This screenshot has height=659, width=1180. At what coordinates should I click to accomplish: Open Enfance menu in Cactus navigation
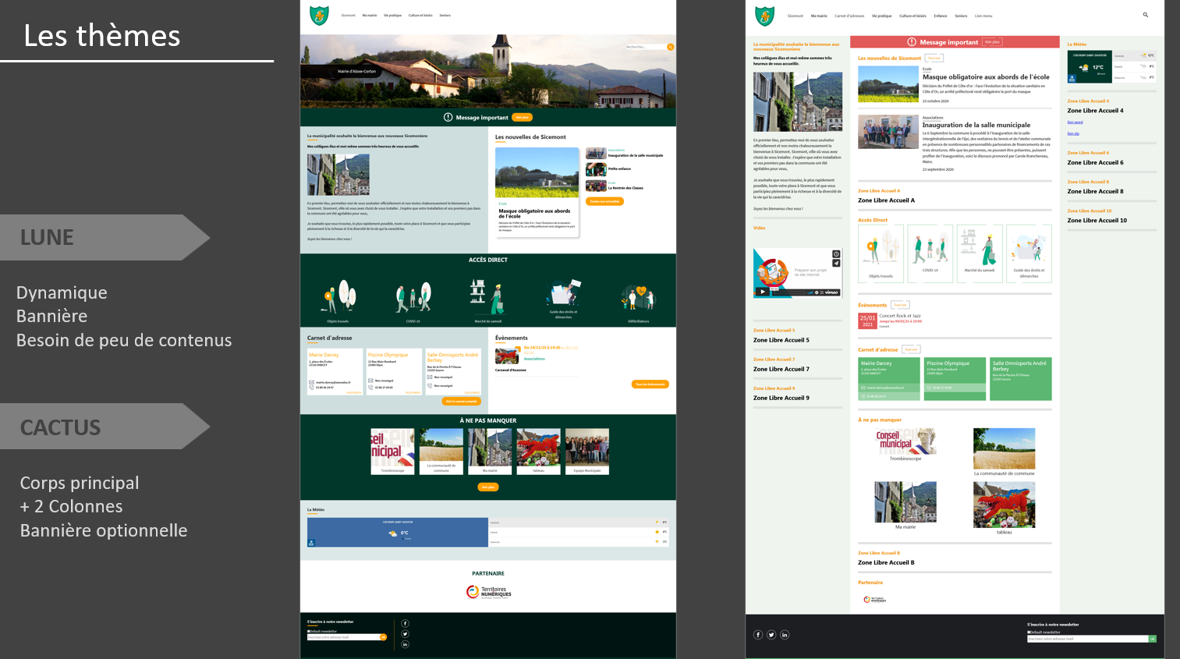[941, 16]
